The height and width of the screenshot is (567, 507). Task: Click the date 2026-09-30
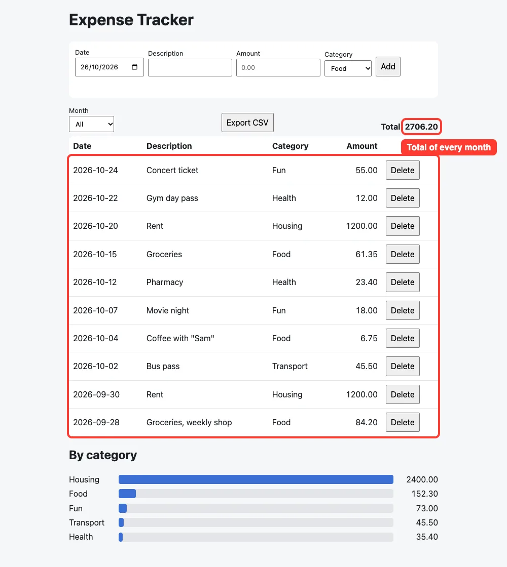point(96,394)
